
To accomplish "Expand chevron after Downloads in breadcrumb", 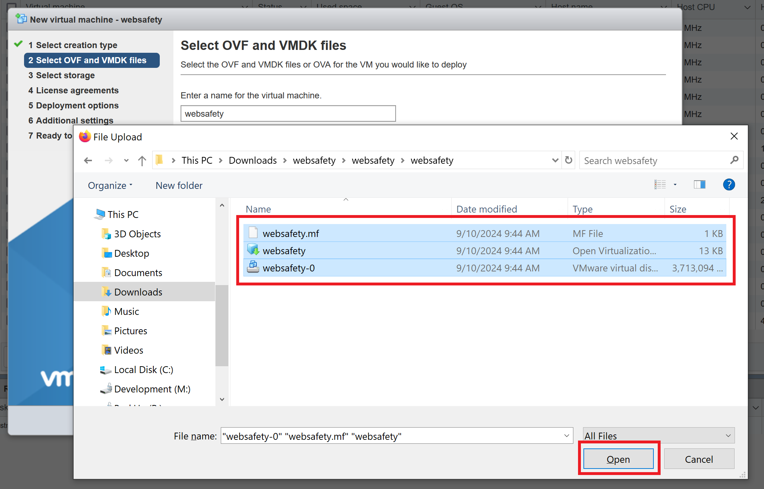I will [285, 160].
